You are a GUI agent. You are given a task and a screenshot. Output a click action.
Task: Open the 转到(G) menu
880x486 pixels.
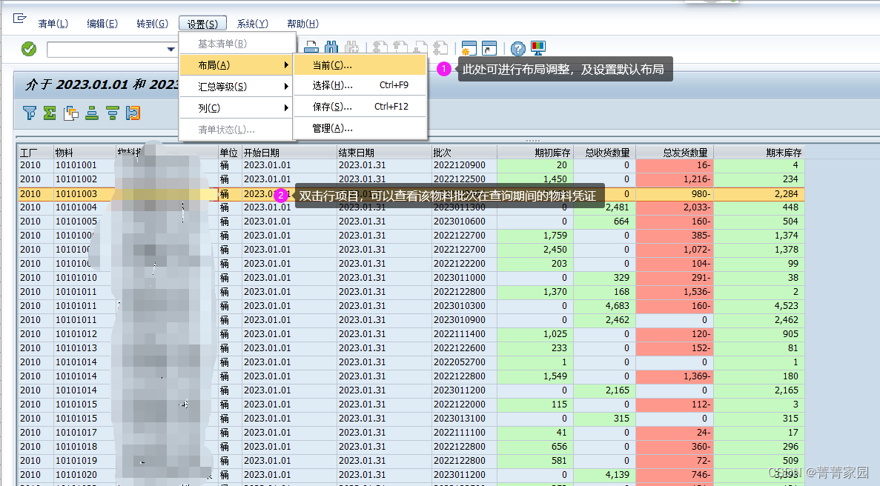[151, 23]
